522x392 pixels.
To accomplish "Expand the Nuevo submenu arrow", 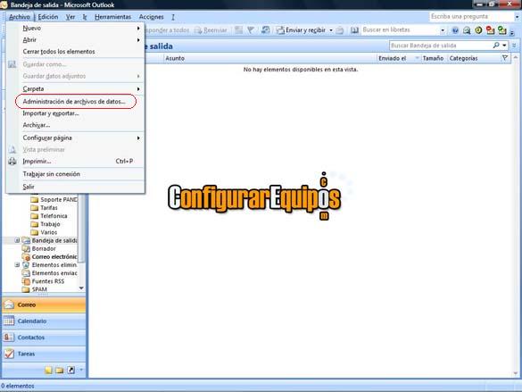I will 138,29.
